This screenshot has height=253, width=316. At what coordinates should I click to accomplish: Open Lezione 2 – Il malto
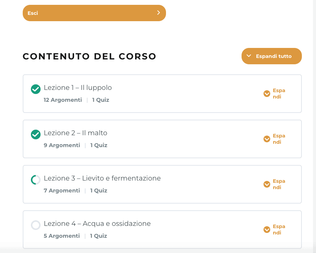click(x=76, y=133)
